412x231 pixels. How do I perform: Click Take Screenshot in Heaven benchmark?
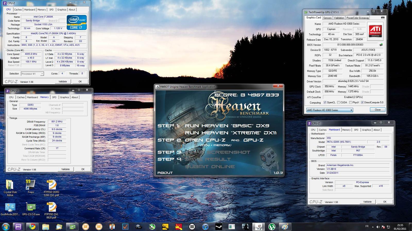click(218, 152)
